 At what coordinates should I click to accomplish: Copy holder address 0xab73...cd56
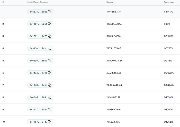(50, 12)
